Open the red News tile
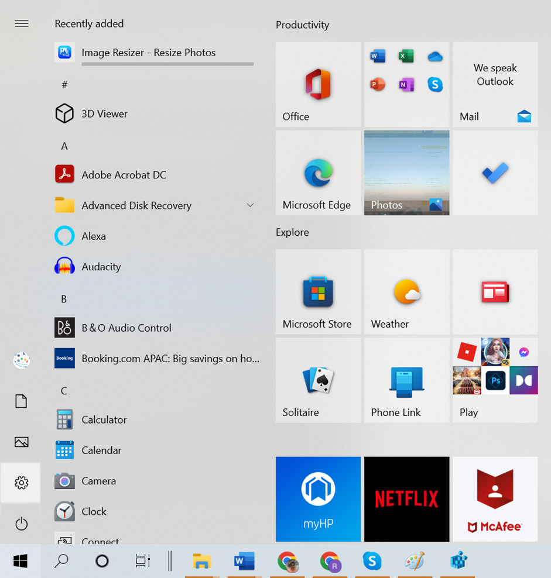This screenshot has height=578, width=551. 495,291
